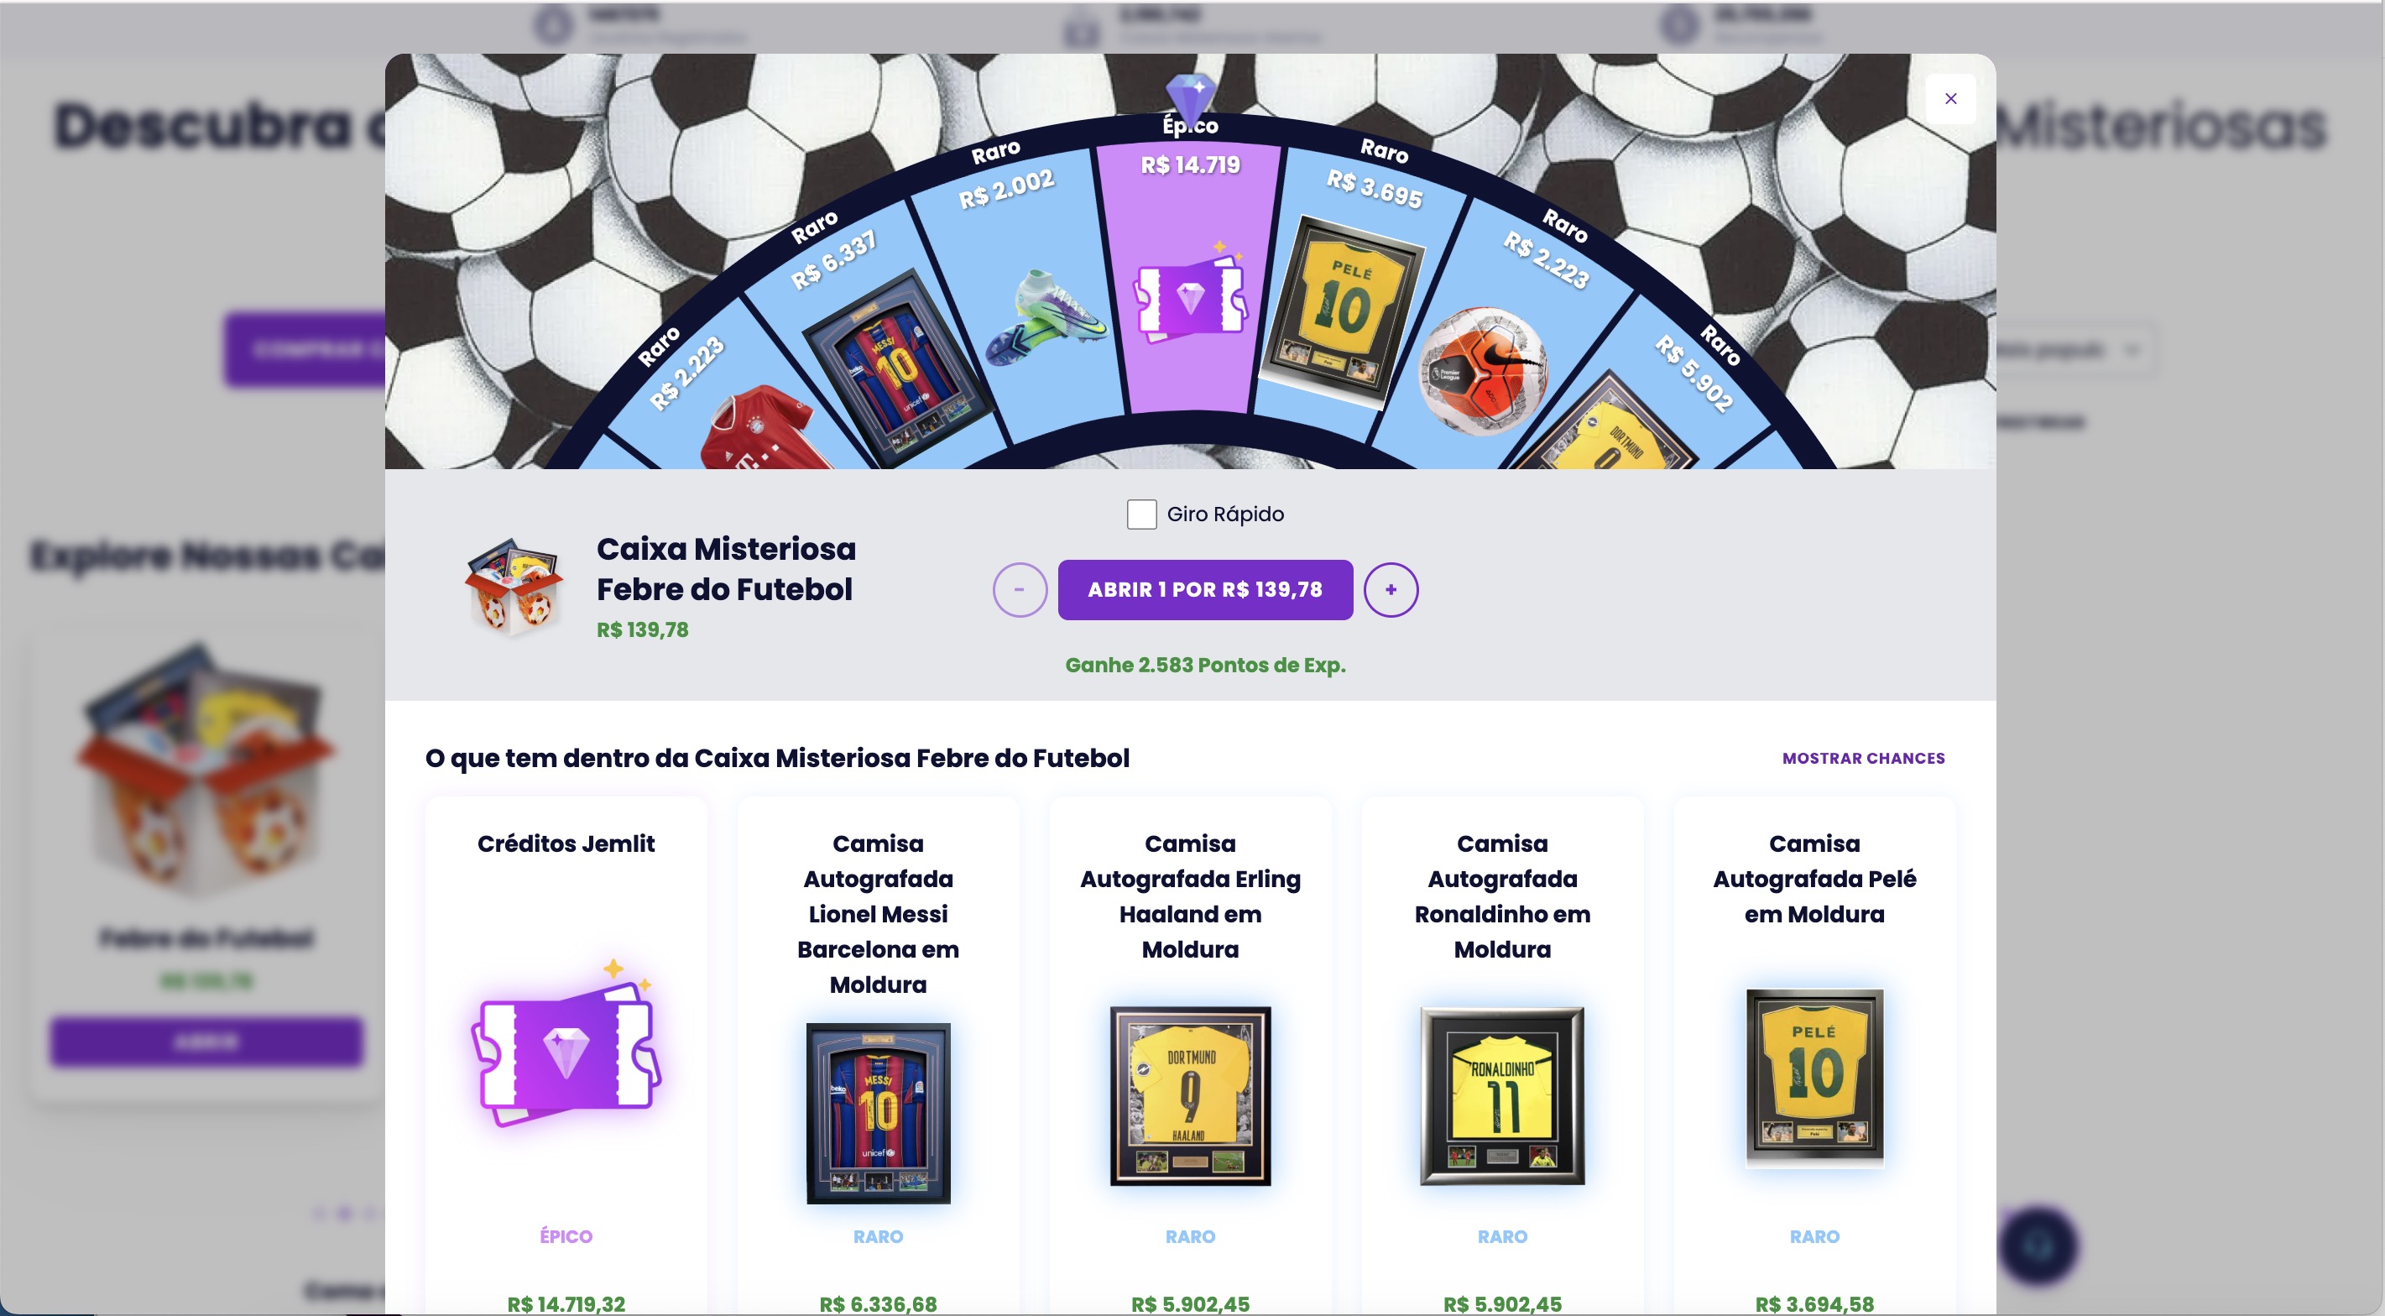Open the Lionel Messi Barcelona jersey card
This screenshot has width=2385, height=1316.
point(878,1056)
